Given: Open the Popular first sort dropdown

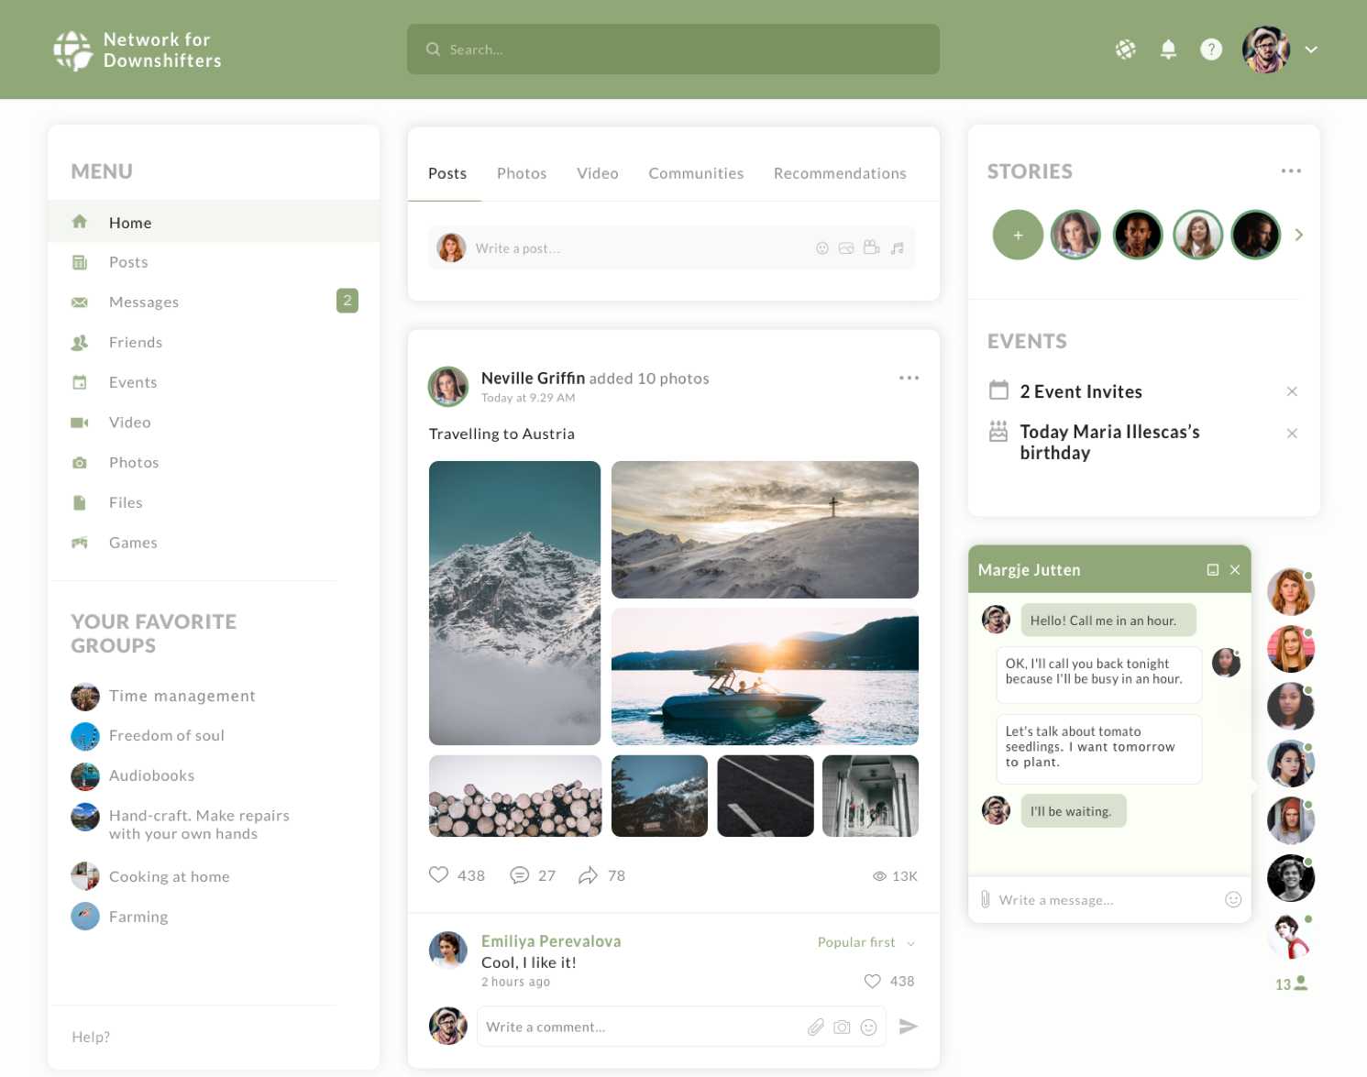Looking at the screenshot, I should tap(865, 942).
